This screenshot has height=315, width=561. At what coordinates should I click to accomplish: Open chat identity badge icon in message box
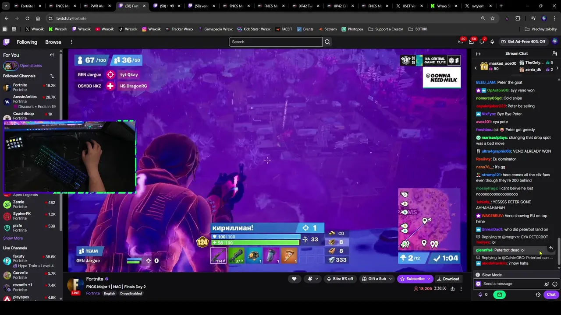pos(478,284)
